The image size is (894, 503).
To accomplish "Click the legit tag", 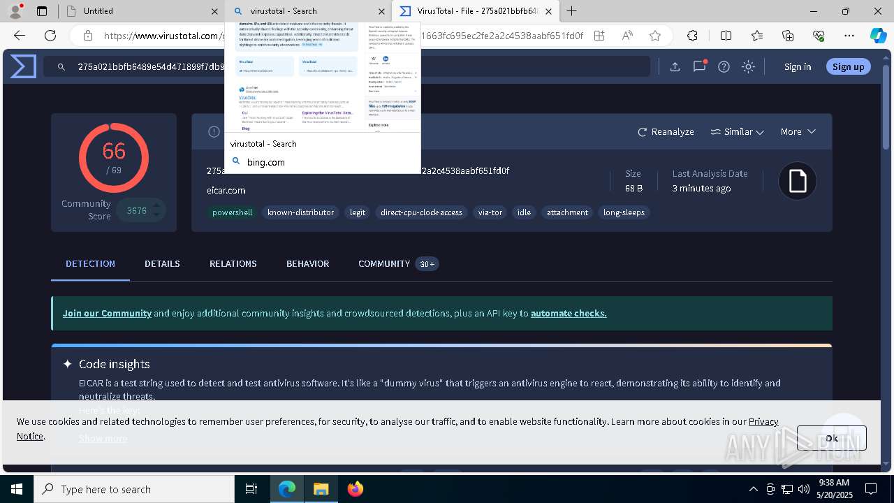I will click(x=358, y=212).
